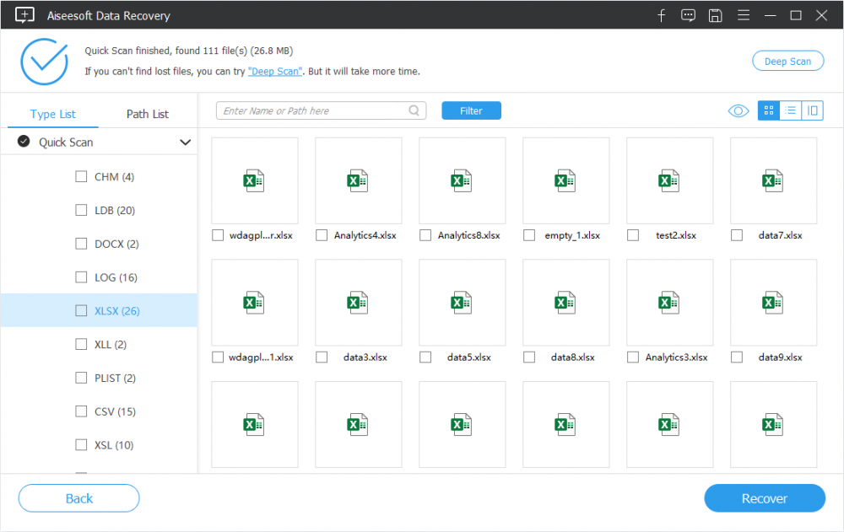Screen dimensions: 844x532
Task: Open the feedback chat bubble icon
Action: [x=688, y=16]
